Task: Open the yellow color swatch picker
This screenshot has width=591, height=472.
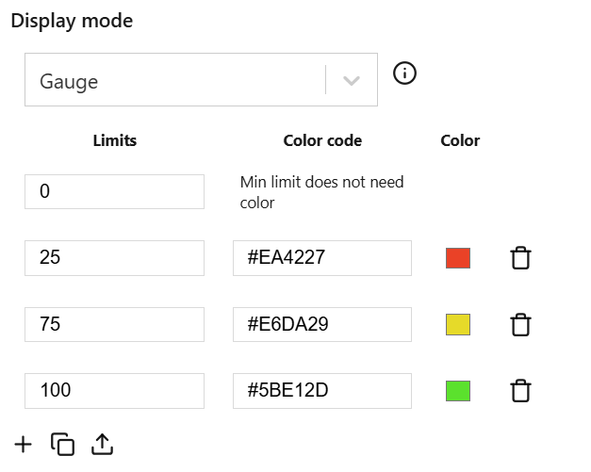Action: [x=458, y=325]
